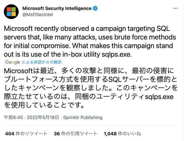Image resolution: width=184 pixels, height=141 pixels.
Task: Click the Google translation logo
Action: coord(13,62)
